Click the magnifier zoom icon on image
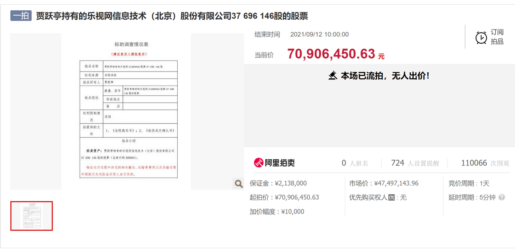The image size is (515, 249). (238, 184)
